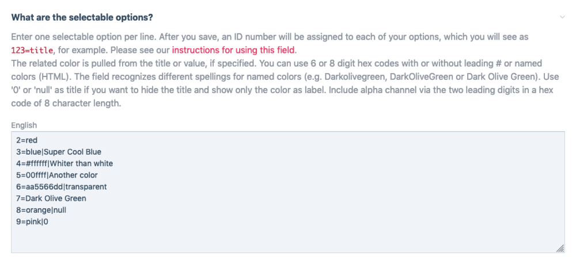Collapse the selectable options section chevron
Screen dimensions: 576x257
pos(562,17)
